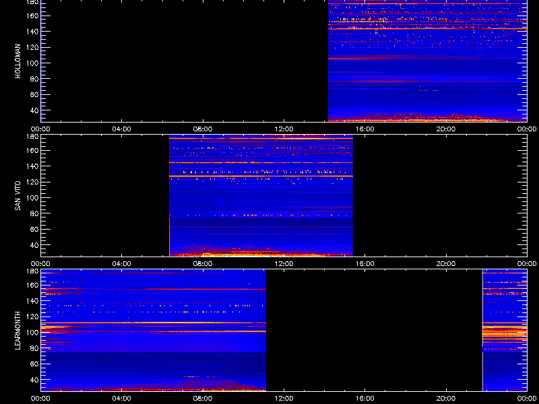Click the 12:00 label under San Vito plot

coord(284,264)
